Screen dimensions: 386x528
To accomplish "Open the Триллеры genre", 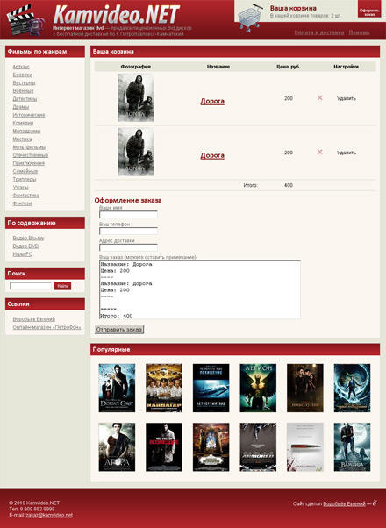I will coord(25,179).
